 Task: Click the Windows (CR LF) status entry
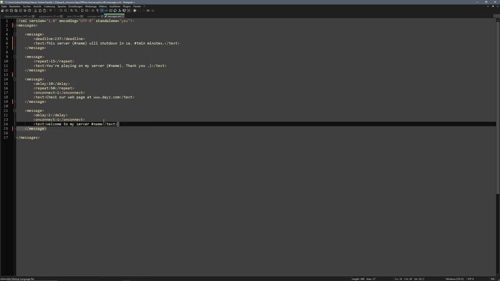coord(455,279)
